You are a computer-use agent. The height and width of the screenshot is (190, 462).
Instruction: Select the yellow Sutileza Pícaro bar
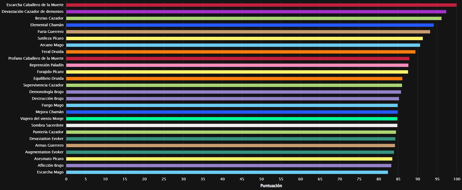[244, 39]
